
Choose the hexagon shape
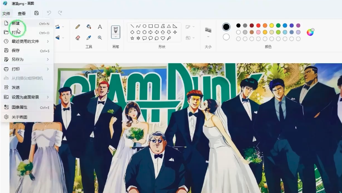click(x=144, y=32)
